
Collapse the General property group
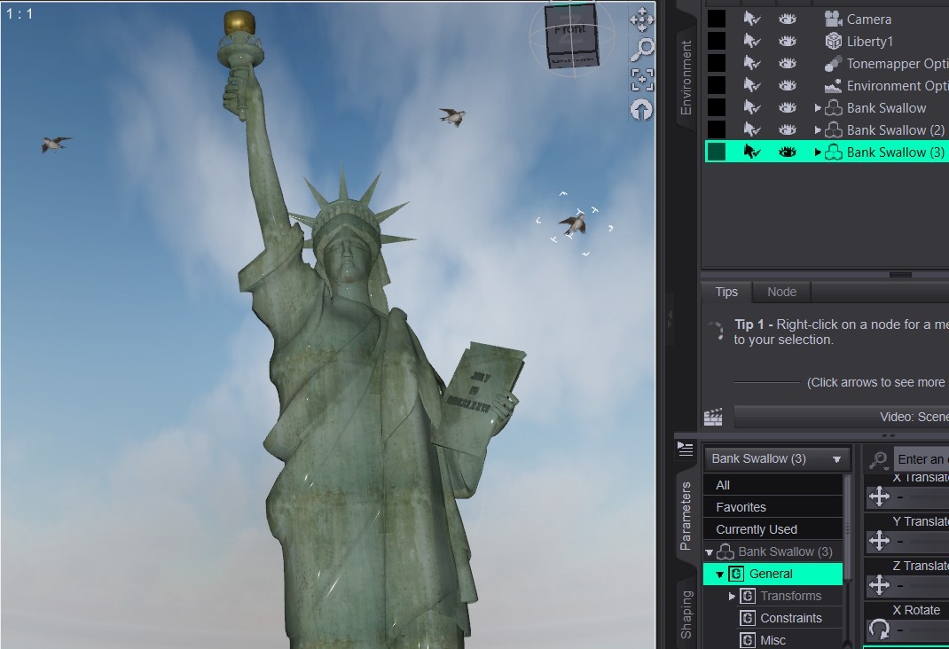(719, 574)
